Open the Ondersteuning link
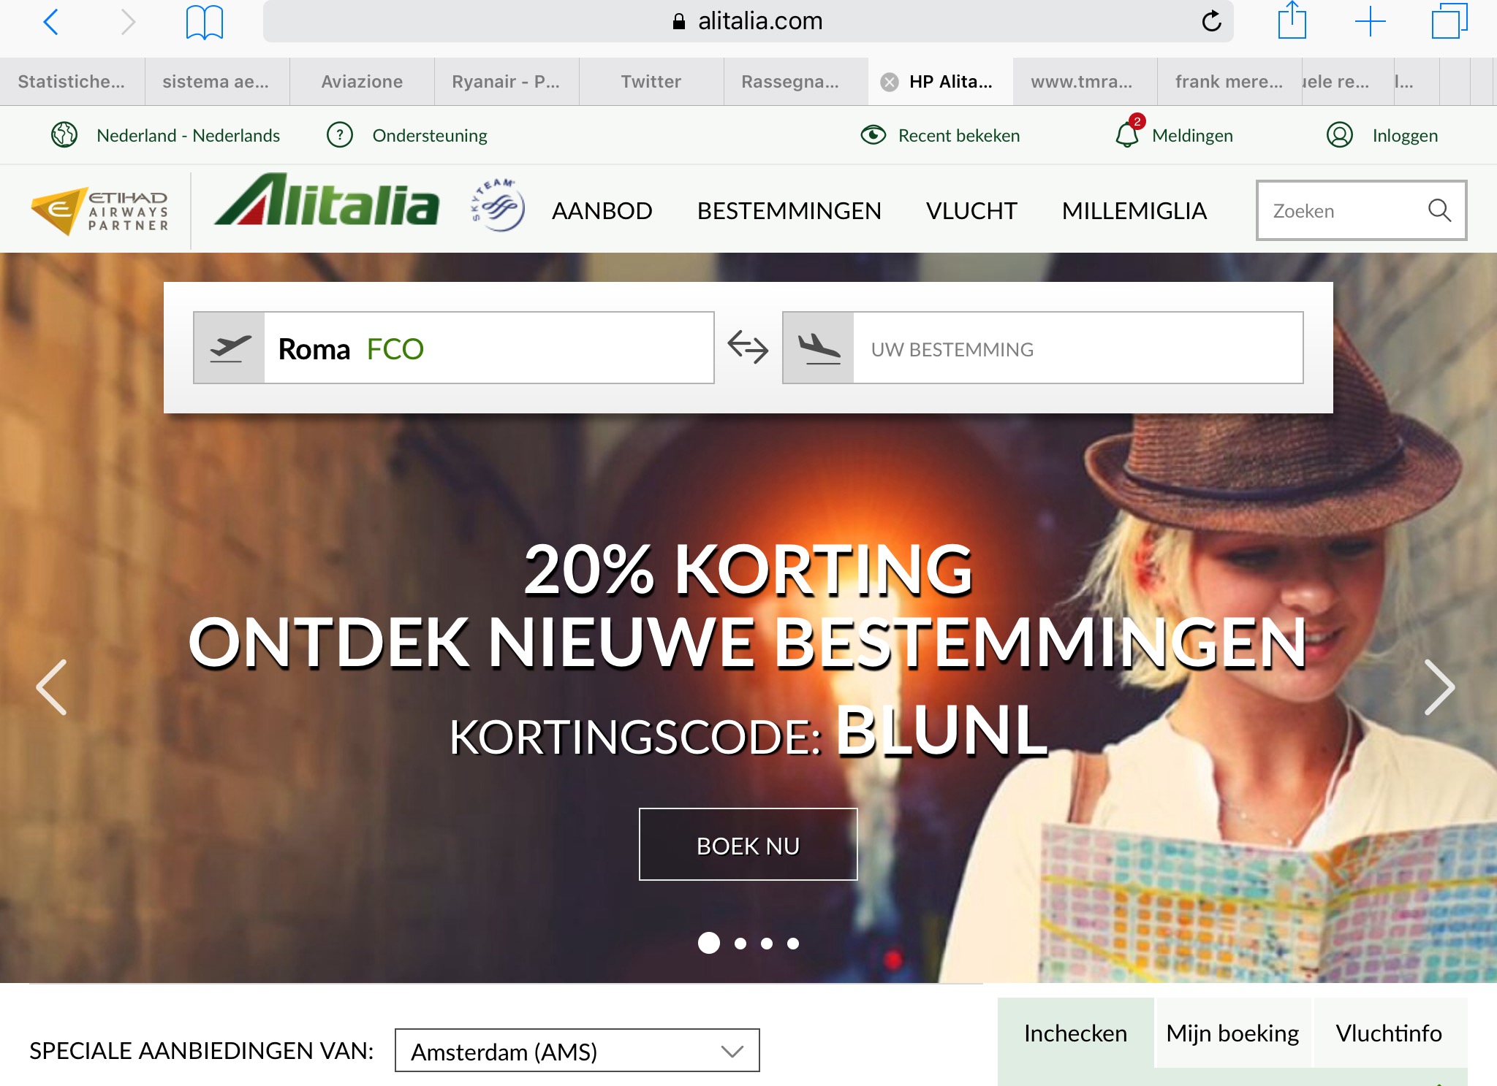The image size is (1497, 1086). click(430, 136)
